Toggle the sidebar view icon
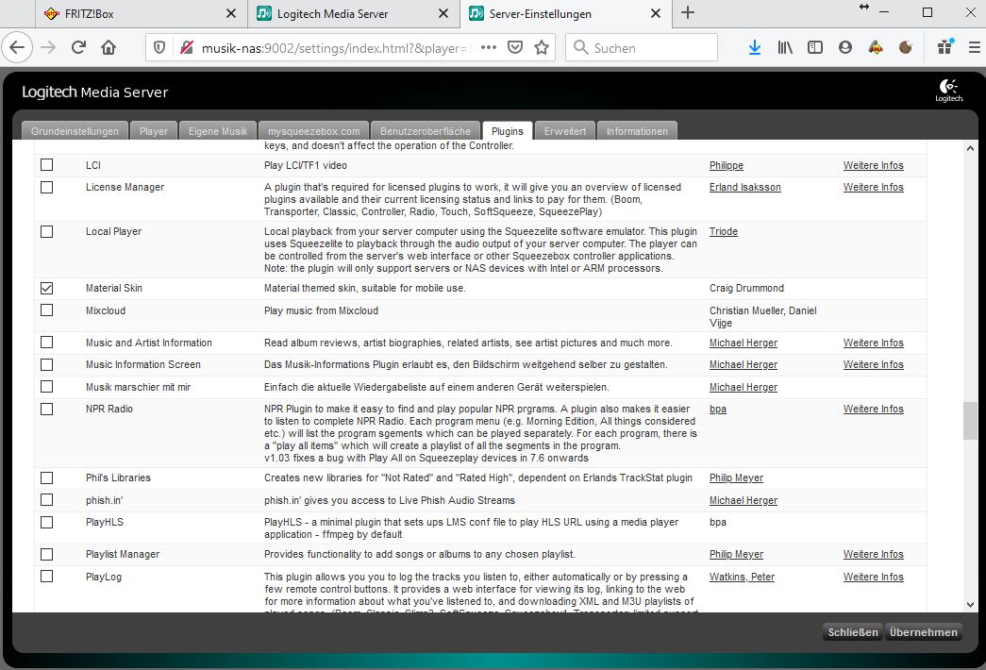This screenshot has width=986, height=670. (x=815, y=47)
